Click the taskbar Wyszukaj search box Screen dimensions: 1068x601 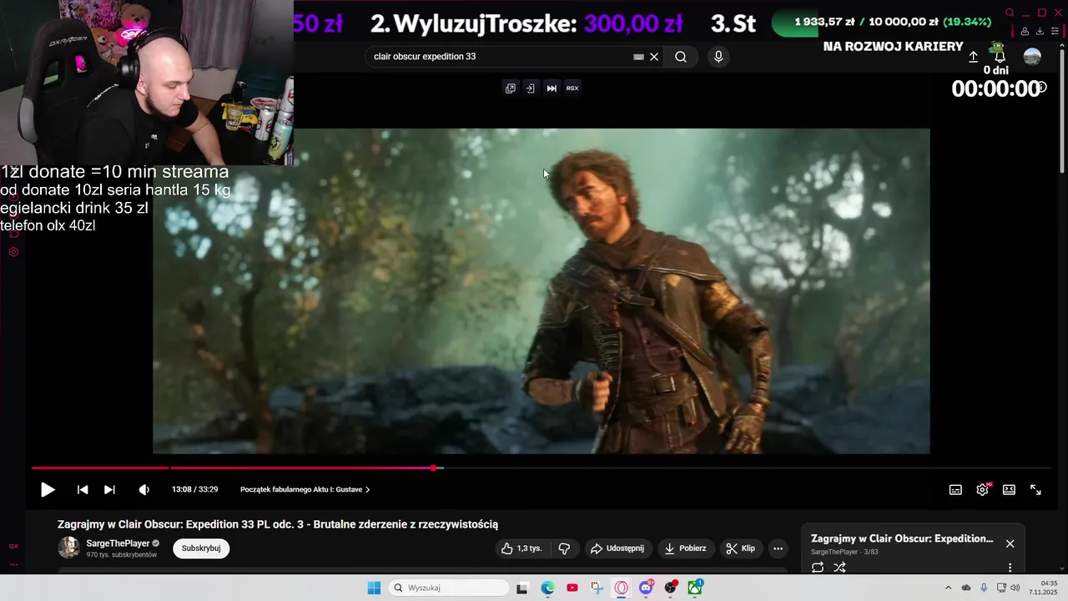pos(450,588)
